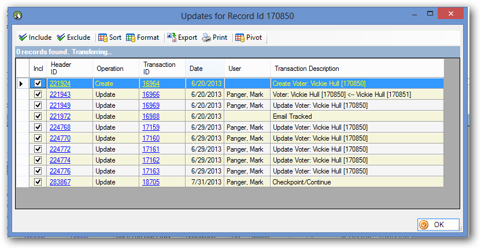Open the Format tool in toolbar
The image size is (481, 249).
[x=131, y=37]
